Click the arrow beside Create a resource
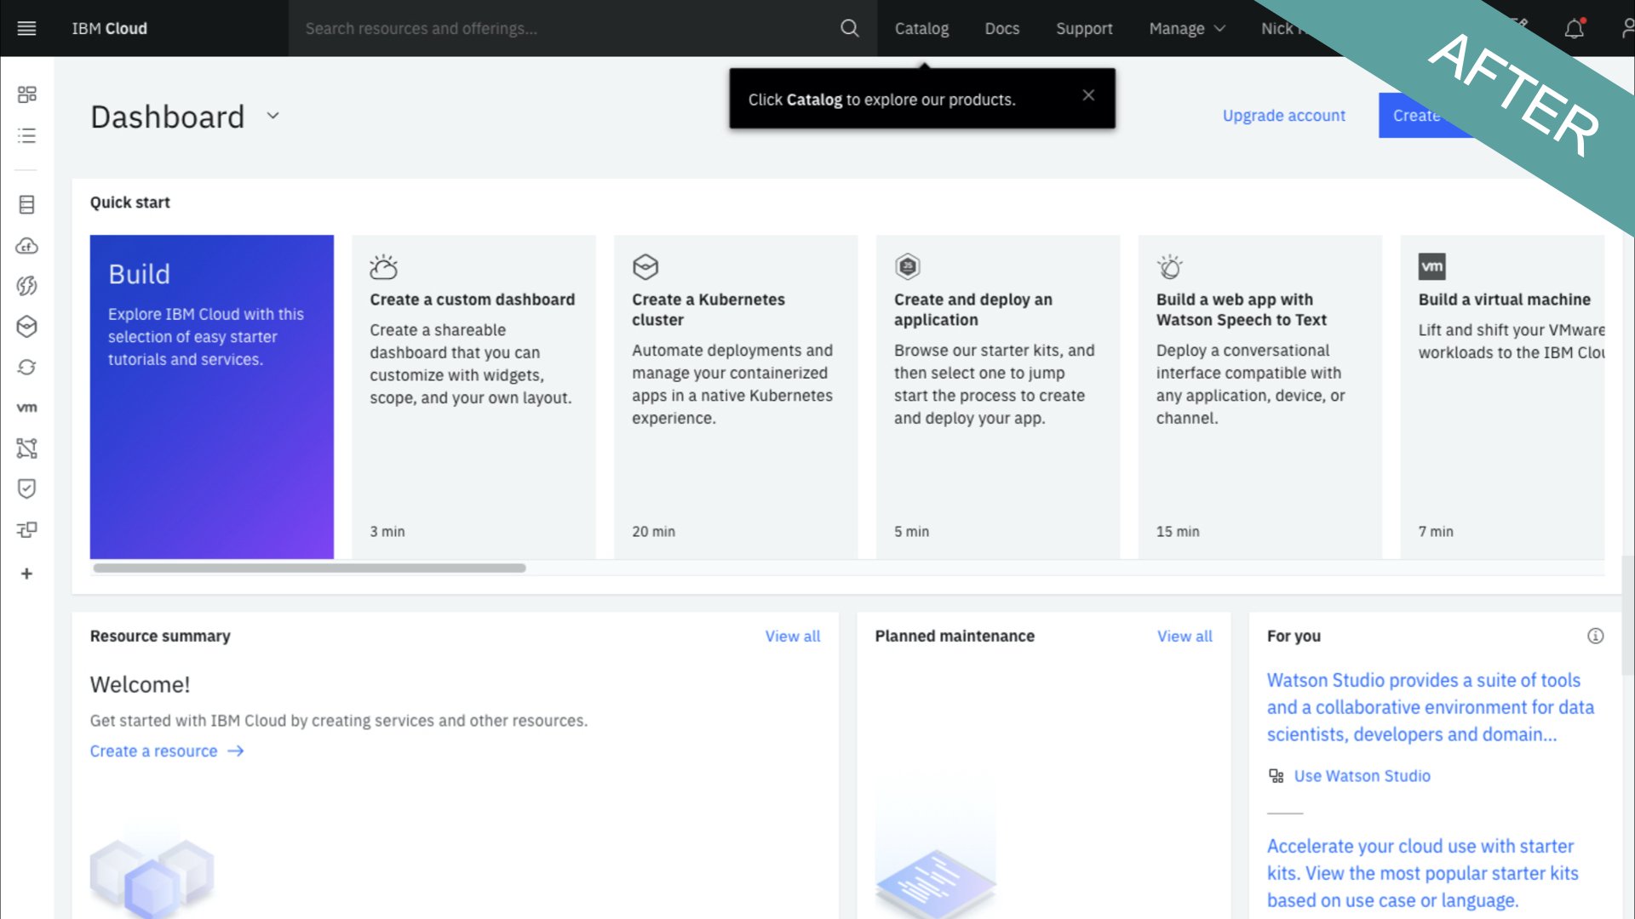1635x919 pixels. point(236,751)
